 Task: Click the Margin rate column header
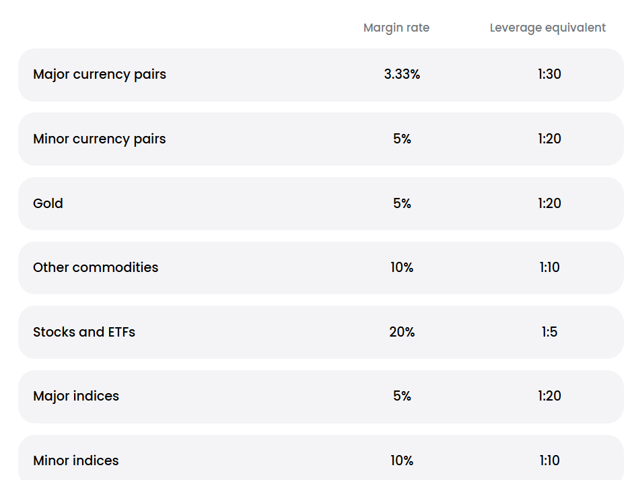coord(396,28)
